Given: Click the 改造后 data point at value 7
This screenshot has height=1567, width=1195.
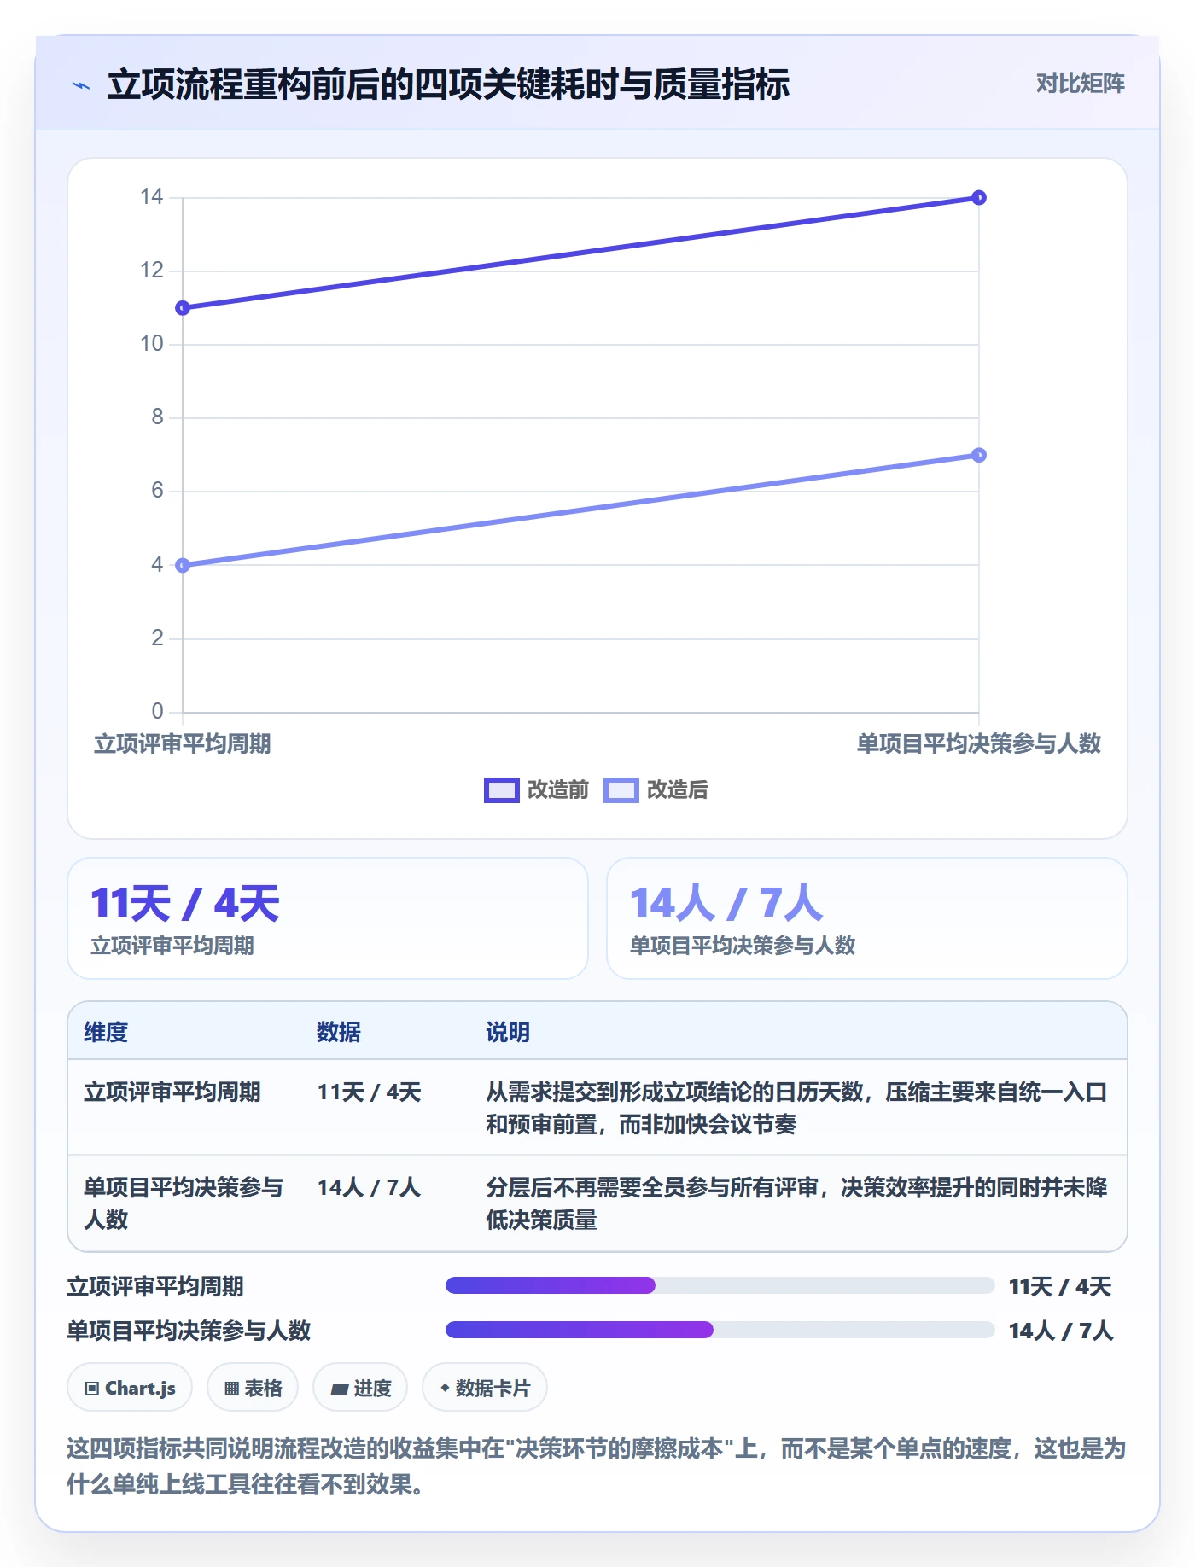Looking at the screenshot, I should click(979, 455).
